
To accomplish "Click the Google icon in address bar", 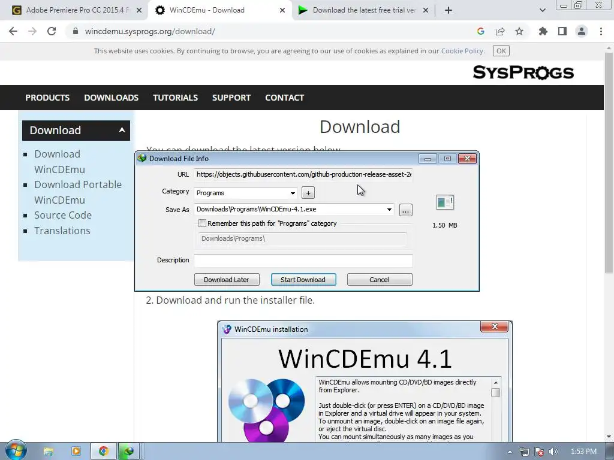I will 481,31.
